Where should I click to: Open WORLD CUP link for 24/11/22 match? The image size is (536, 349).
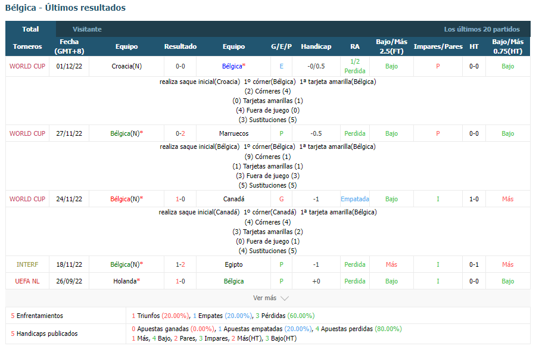coord(27,199)
